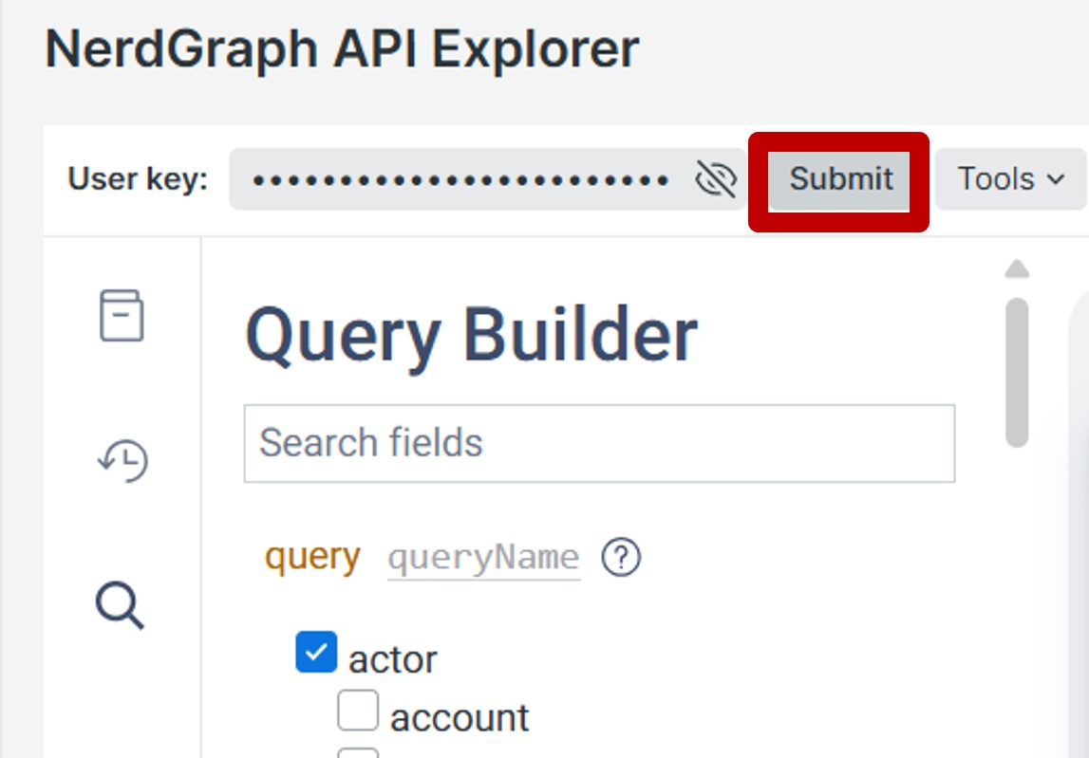The width and height of the screenshot is (1089, 758).
Task: Select the account field label
Action: click(460, 718)
